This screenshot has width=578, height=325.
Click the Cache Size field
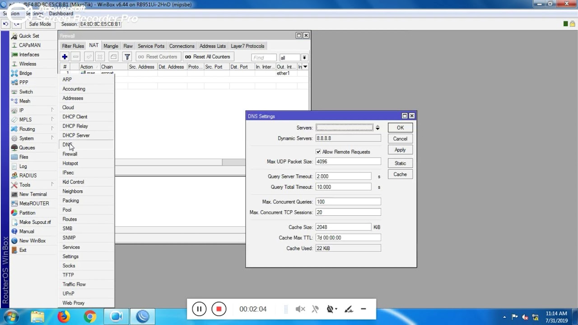click(343, 227)
